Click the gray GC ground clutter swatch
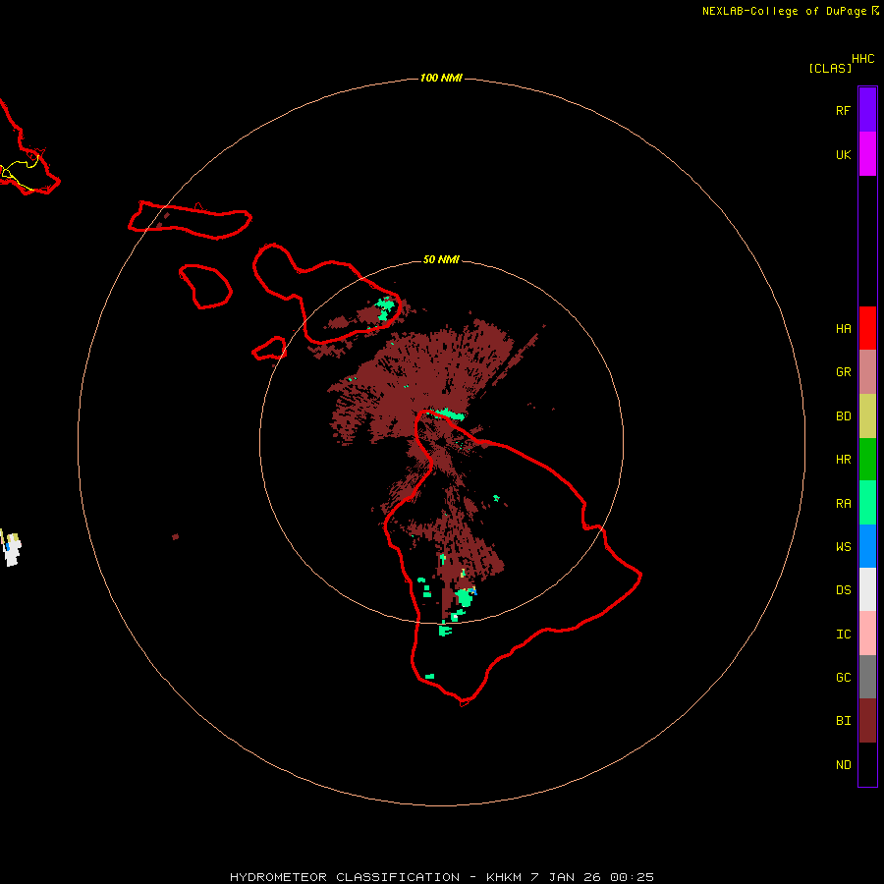 pos(867,677)
